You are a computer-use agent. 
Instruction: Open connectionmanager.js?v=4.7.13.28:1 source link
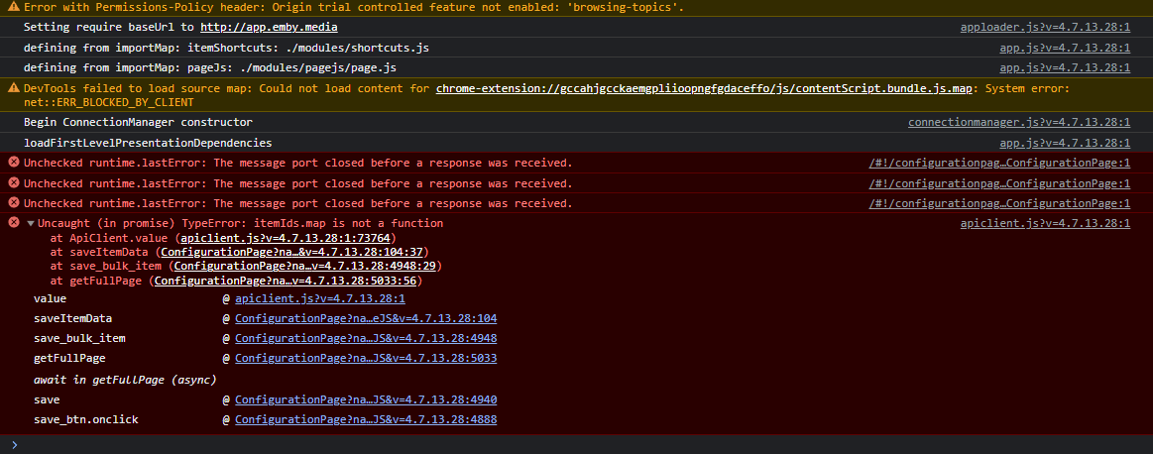[1019, 122]
